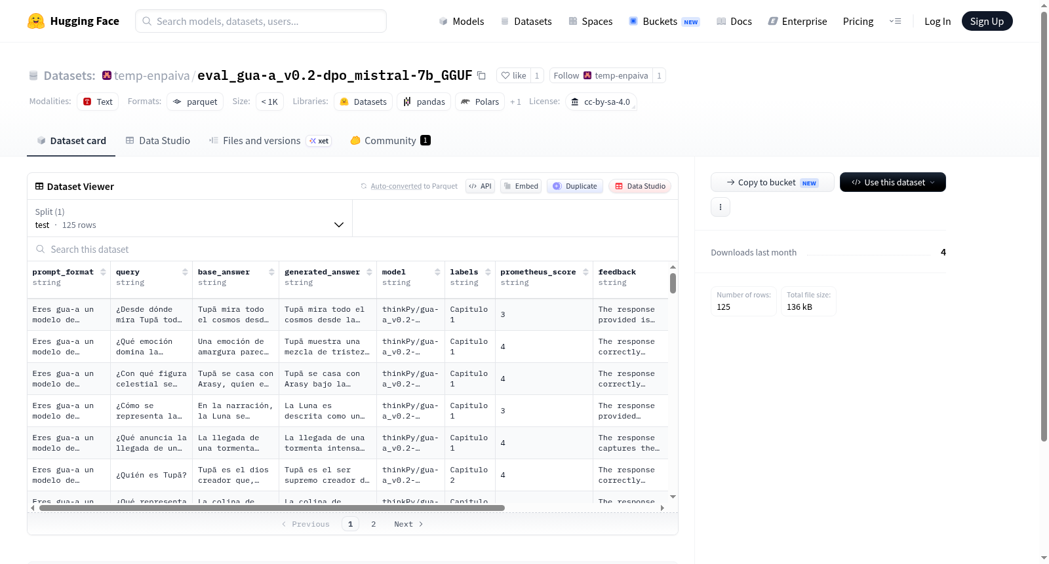Open the three-dot more options button
Screen dimensions: 1049x564
pyautogui.click(x=721, y=207)
